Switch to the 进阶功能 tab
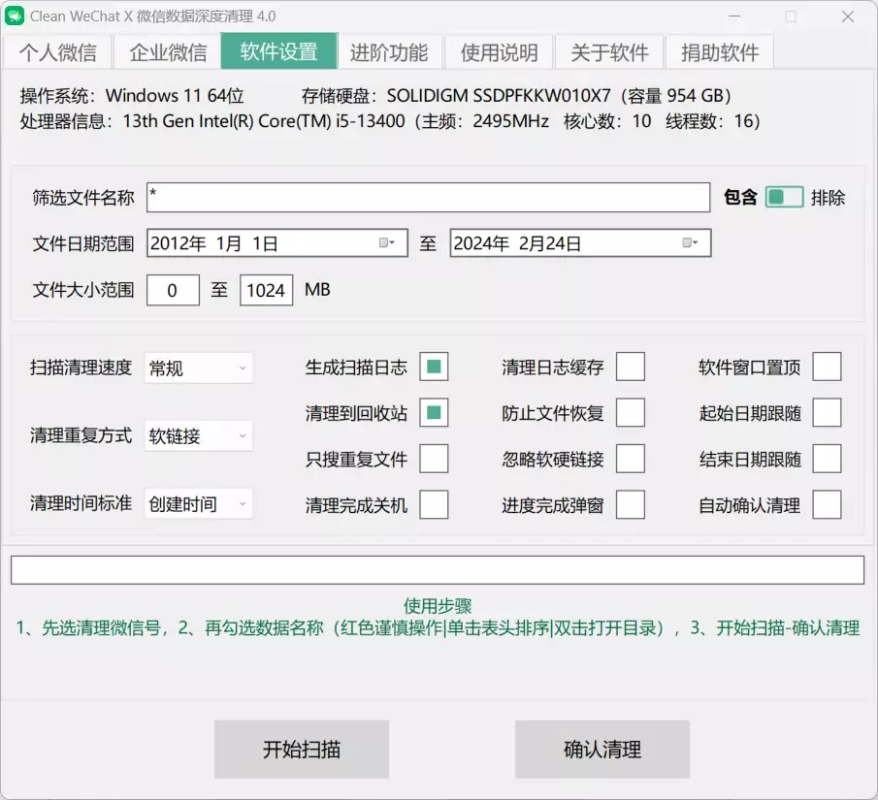The image size is (878, 800). point(389,52)
